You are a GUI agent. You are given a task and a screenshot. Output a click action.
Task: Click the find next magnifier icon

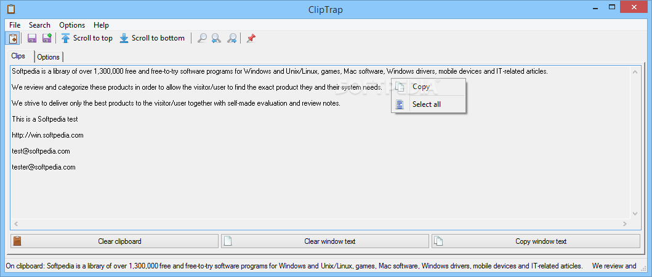click(x=231, y=38)
